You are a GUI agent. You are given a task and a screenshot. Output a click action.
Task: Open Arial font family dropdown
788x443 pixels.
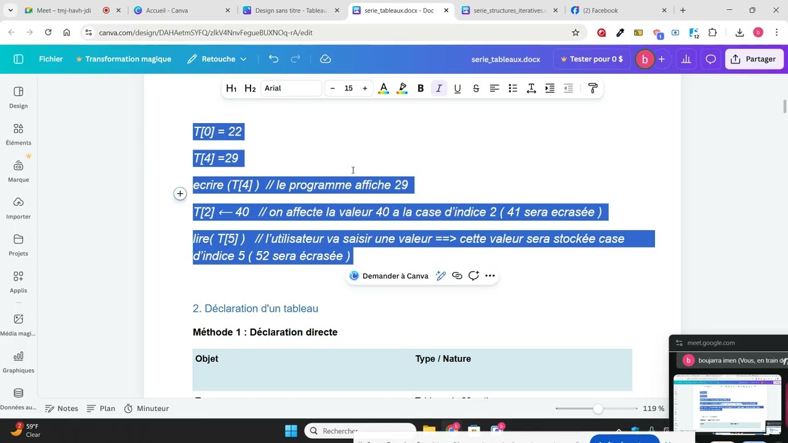(x=291, y=89)
